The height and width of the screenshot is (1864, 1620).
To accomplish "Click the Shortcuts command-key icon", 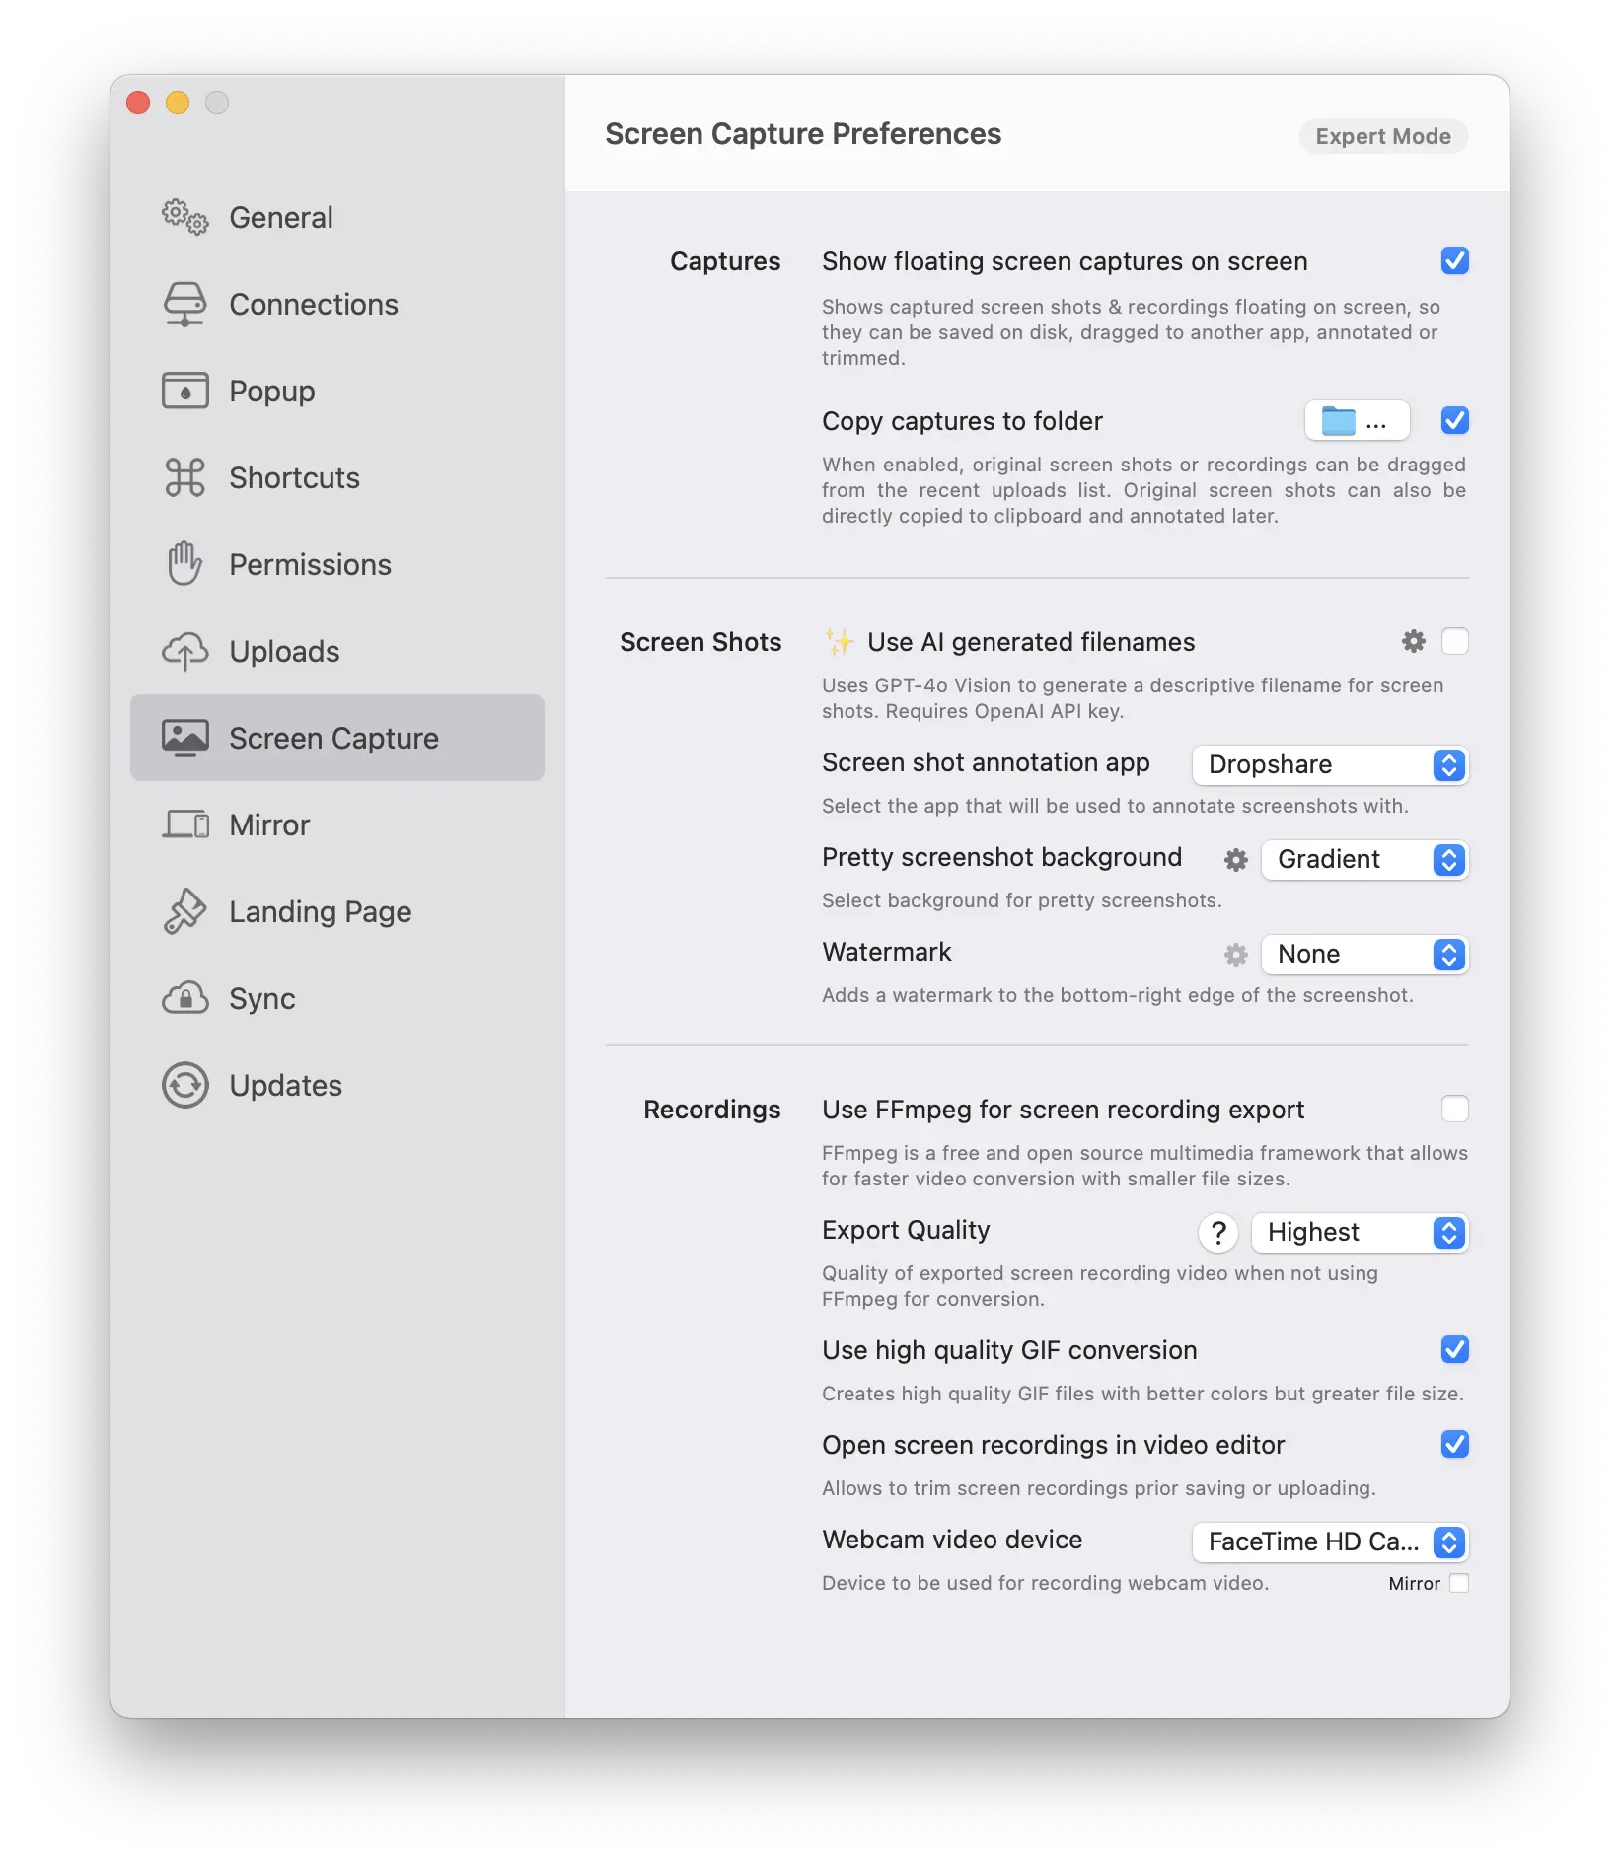I will click(x=184, y=478).
